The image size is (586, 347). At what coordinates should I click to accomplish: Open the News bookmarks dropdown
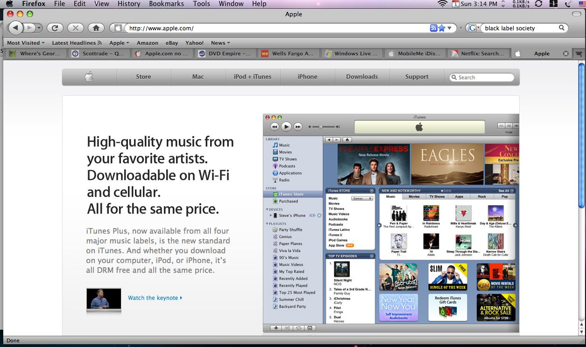click(220, 43)
